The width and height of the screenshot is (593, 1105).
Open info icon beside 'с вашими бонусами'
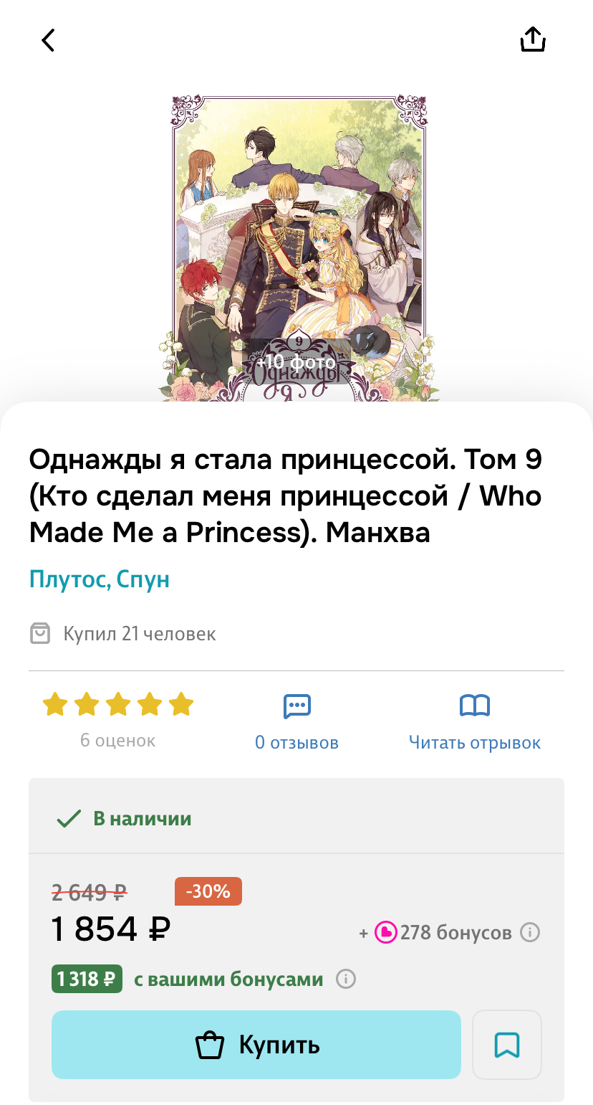click(x=346, y=979)
